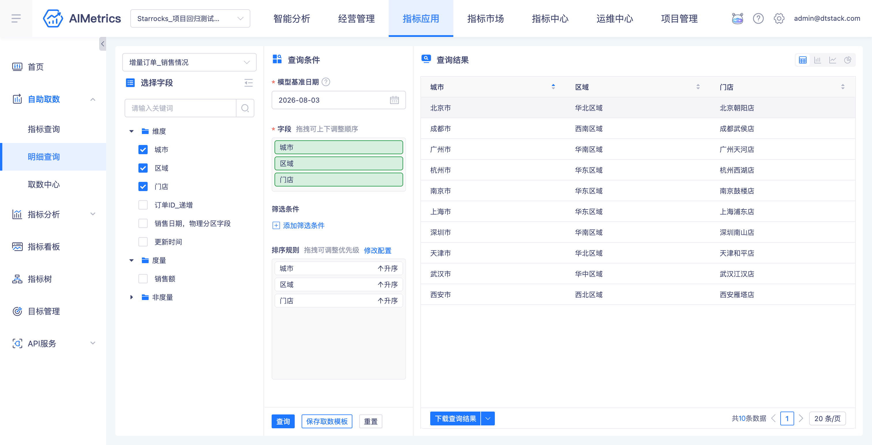Open the 增量订单_销售情况 model dropdown

coord(189,62)
